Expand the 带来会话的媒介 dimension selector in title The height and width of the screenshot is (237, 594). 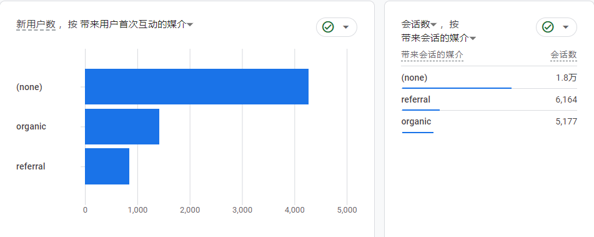coord(438,38)
